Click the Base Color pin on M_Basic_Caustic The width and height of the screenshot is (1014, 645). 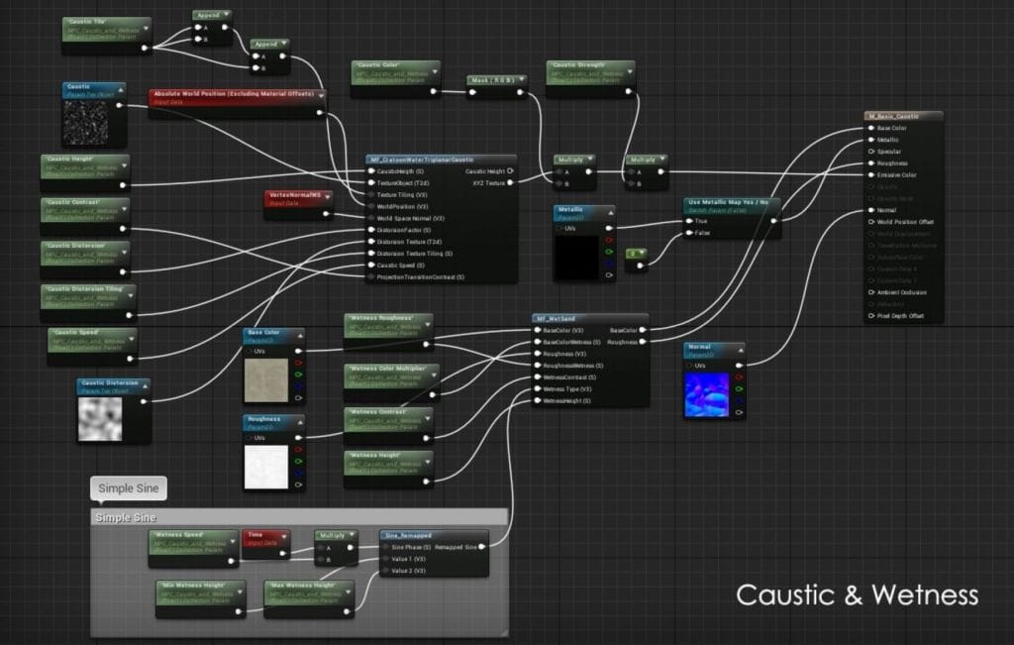click(871, 128)
